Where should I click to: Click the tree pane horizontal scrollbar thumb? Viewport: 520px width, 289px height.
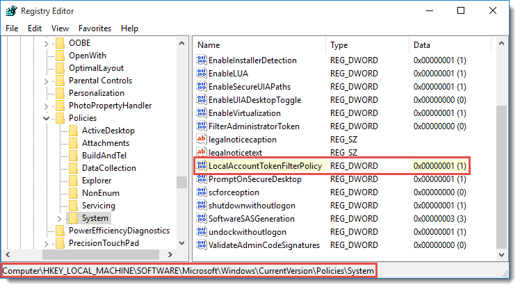point(101,254)
